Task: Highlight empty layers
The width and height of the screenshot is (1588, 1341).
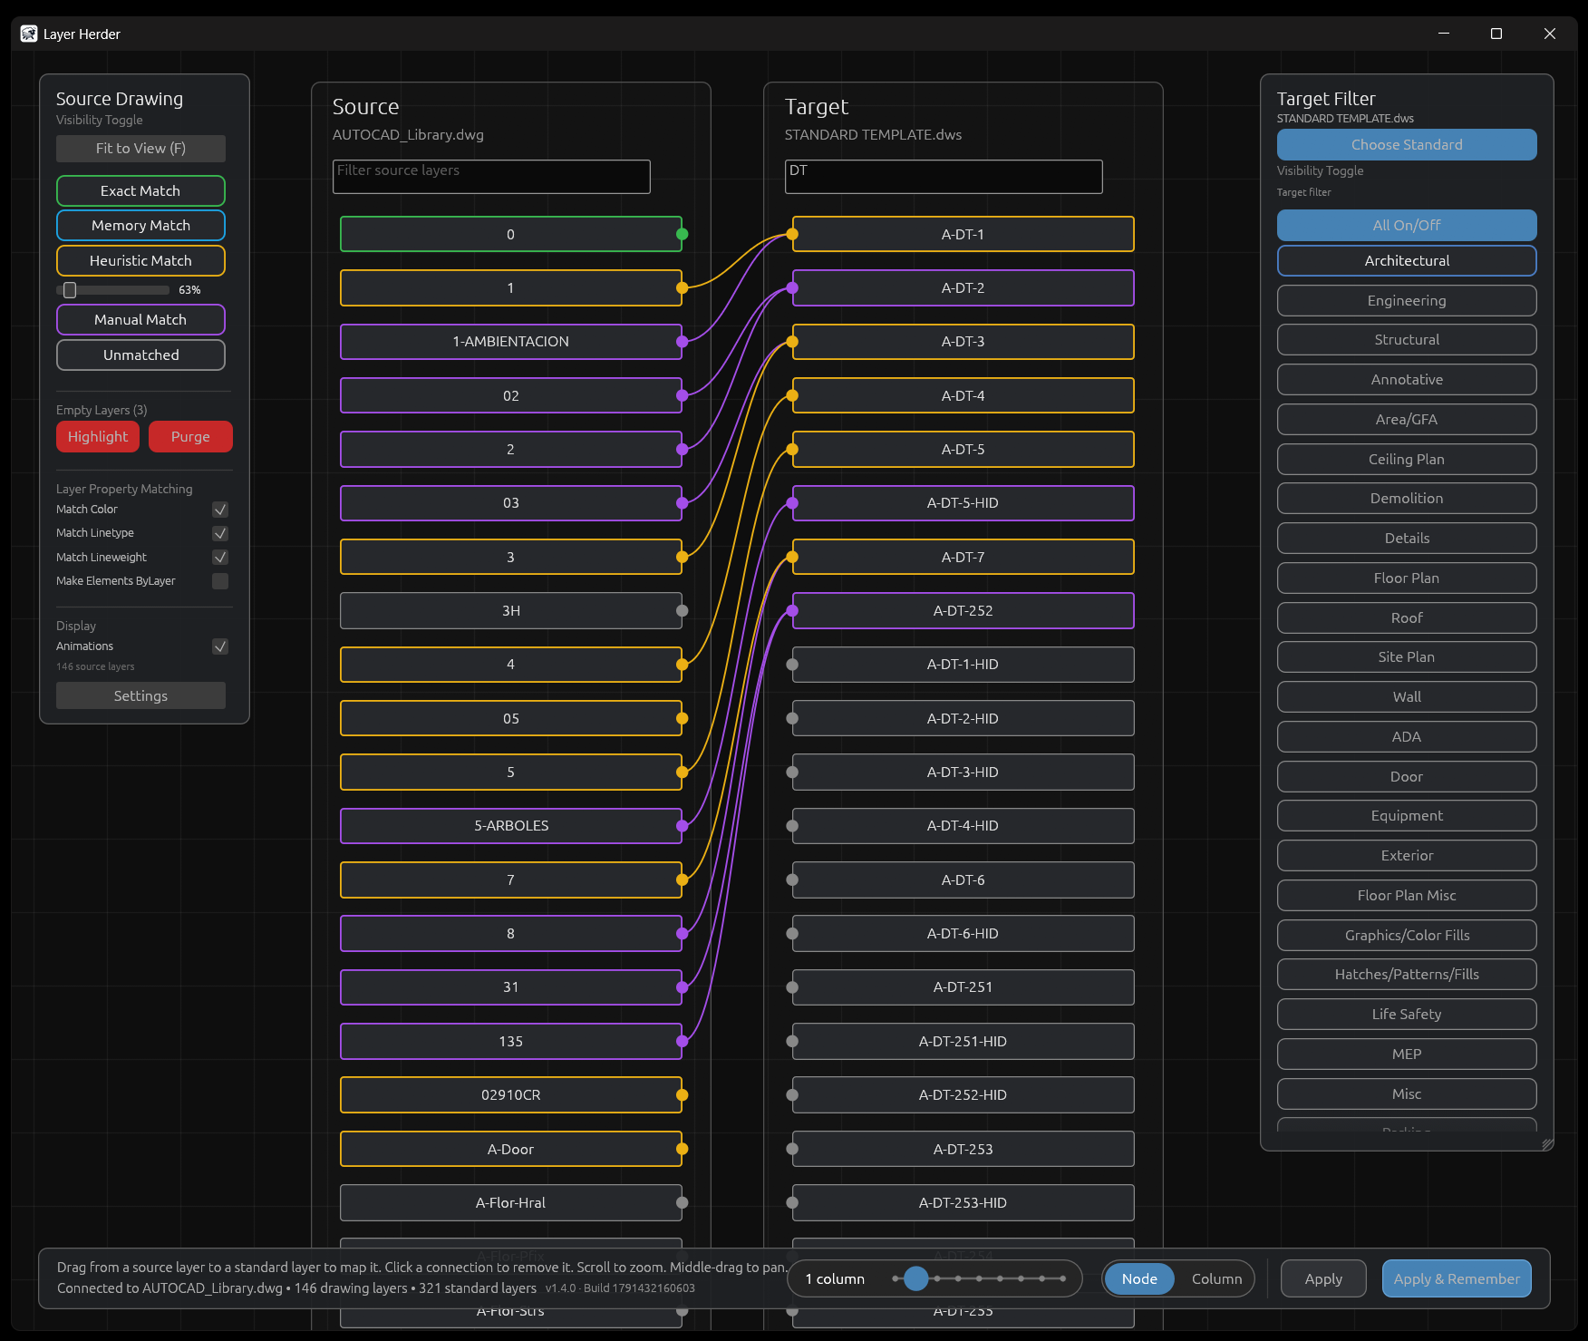Action: (x=98, y=436)
